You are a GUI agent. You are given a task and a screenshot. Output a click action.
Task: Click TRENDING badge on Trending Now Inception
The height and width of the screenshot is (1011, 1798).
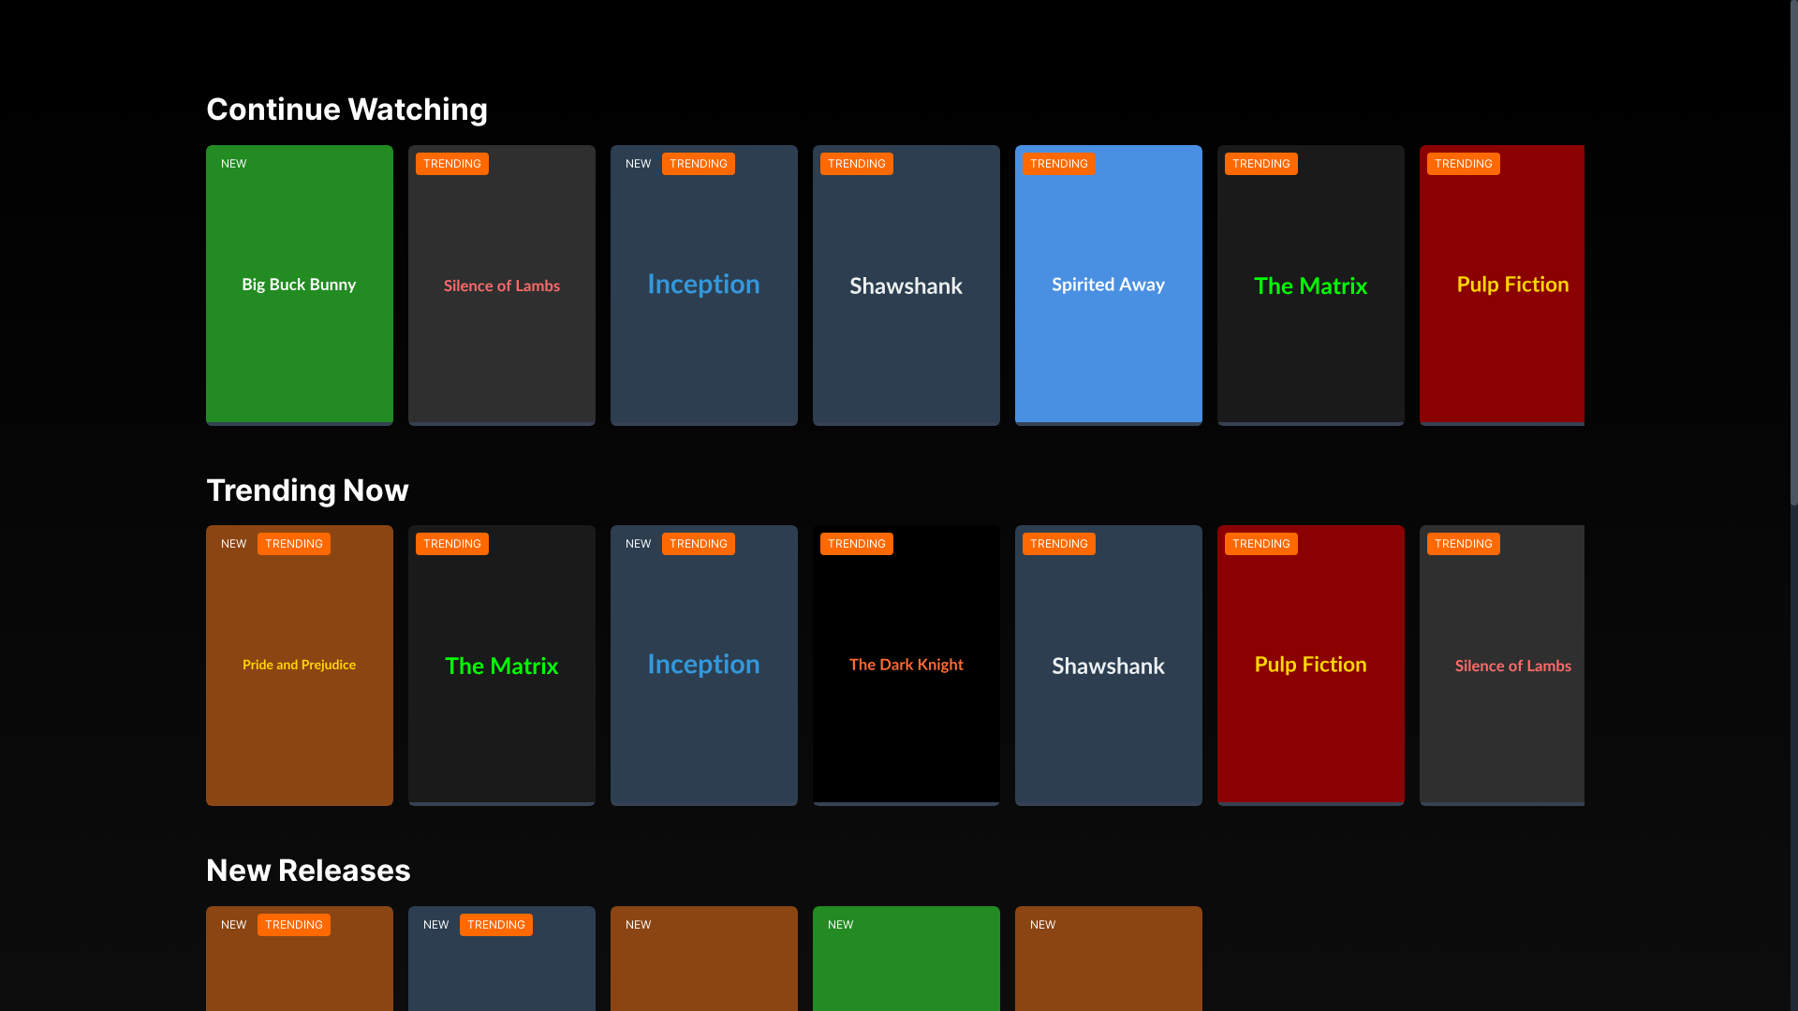(x=699, y=544)
